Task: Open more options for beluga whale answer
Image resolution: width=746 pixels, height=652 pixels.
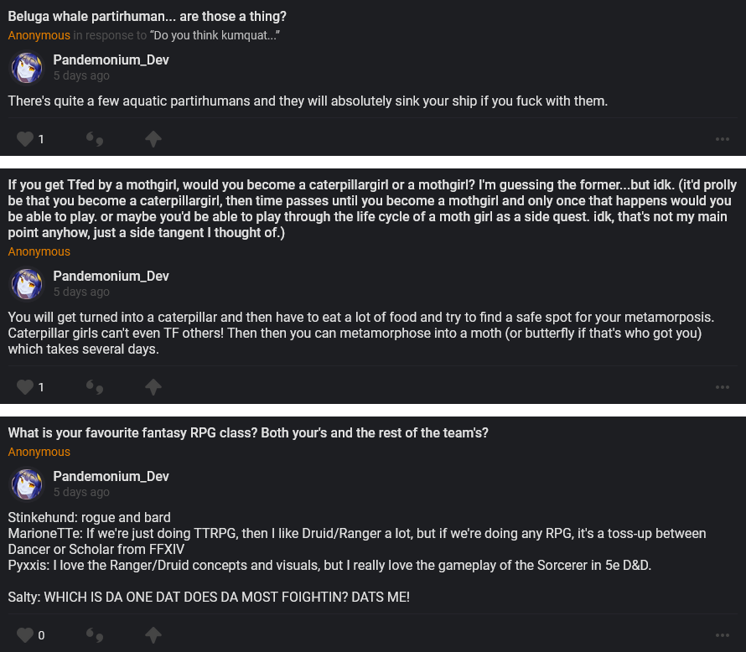Action: 723,139
